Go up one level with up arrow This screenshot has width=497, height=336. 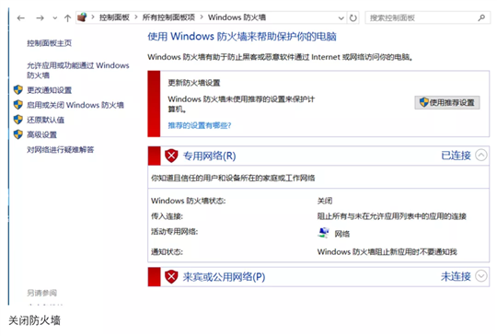(67, 18)
